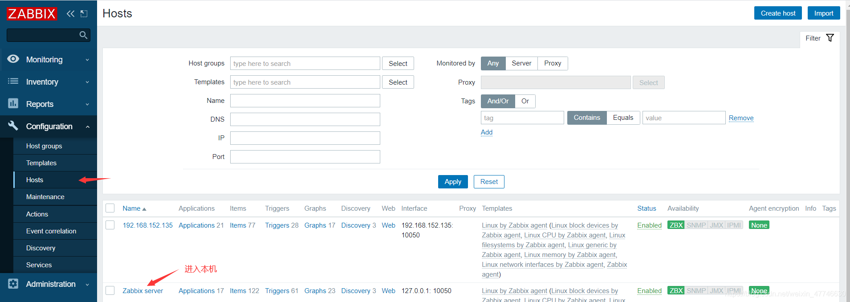Expand the Inventory menu chevron
Screen dimensions: 850x302
[x=87, y=82]
